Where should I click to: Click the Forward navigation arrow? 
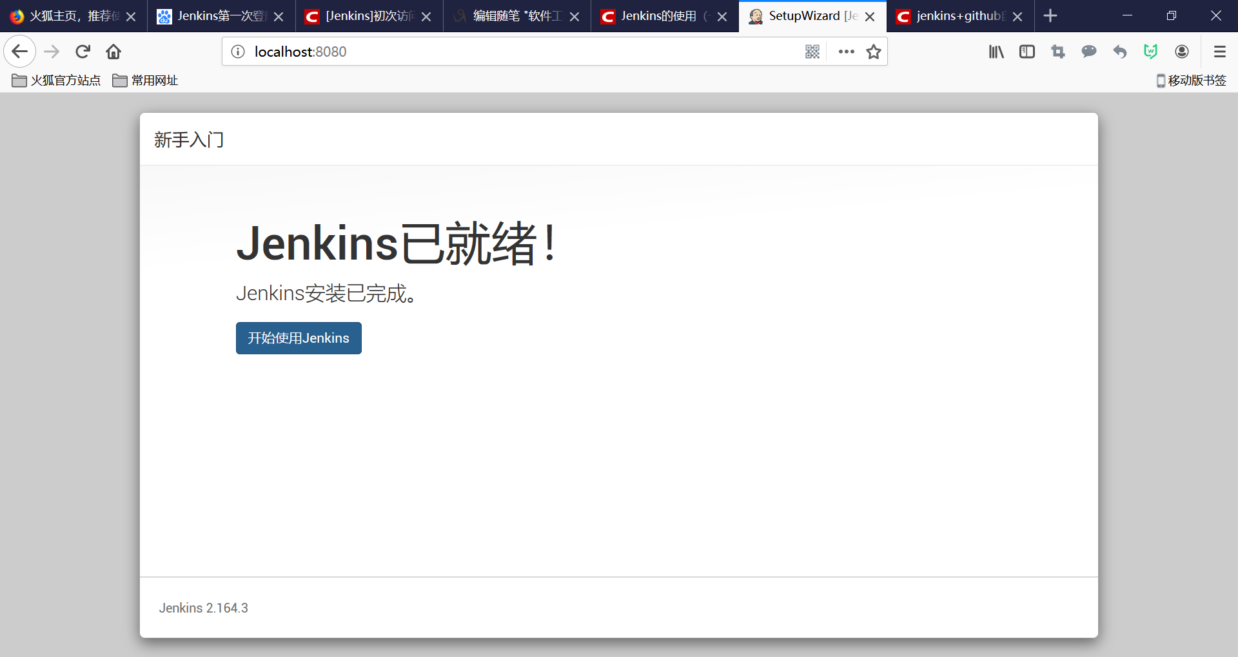coord(52,52)
